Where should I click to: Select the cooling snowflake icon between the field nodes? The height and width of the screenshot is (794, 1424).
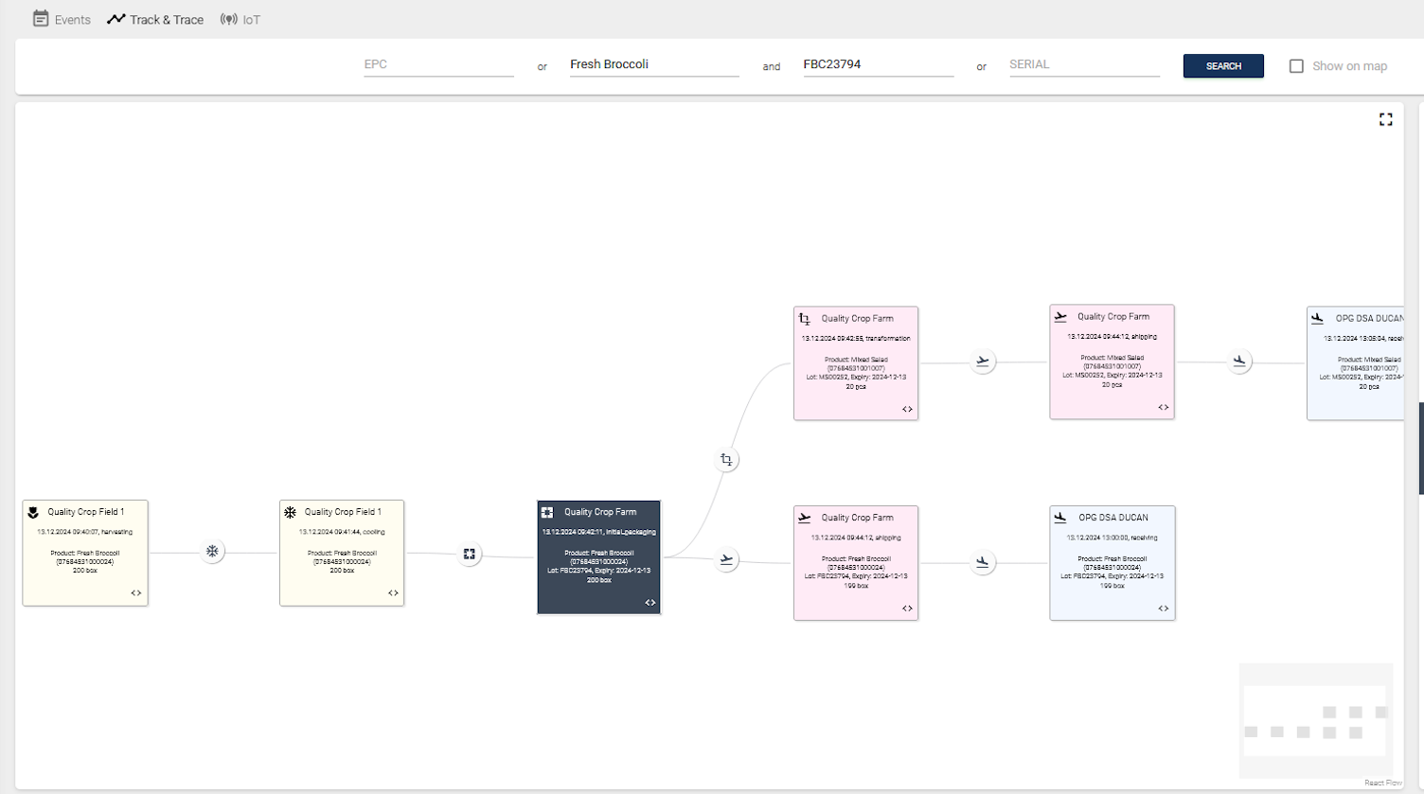[212, 552]
